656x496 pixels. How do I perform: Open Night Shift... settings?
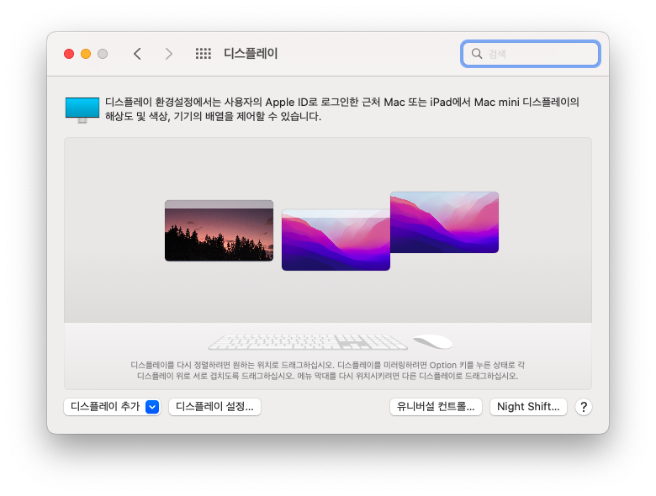[528, 407]
